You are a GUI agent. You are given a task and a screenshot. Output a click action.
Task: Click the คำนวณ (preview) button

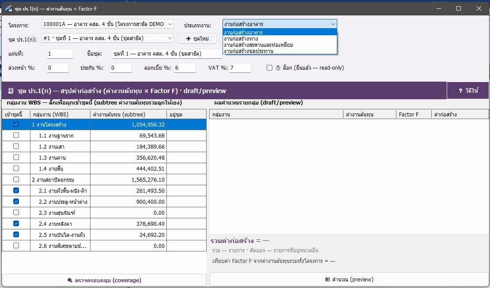(349, 280)
